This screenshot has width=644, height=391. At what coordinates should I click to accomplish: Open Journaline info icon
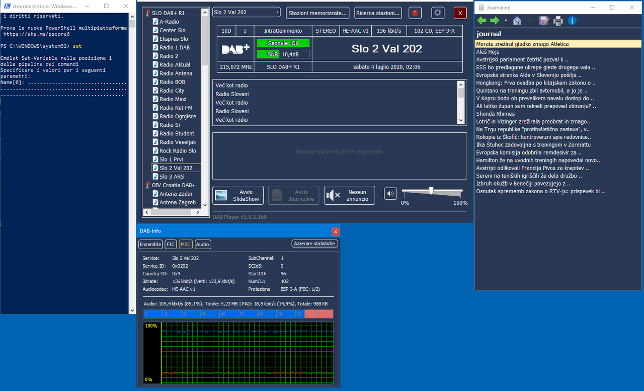coord(572,21)
